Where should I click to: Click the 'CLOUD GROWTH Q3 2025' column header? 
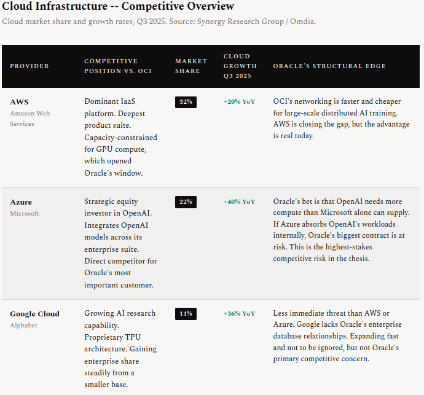(x=240, y=66)
